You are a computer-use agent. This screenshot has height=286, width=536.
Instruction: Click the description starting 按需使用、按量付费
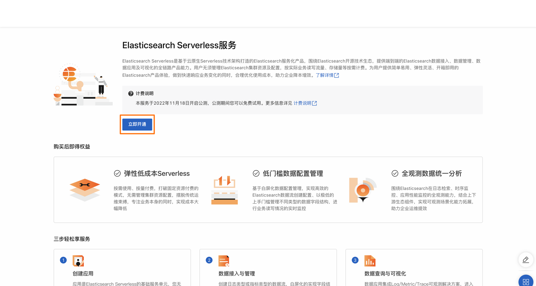[156, 198]
